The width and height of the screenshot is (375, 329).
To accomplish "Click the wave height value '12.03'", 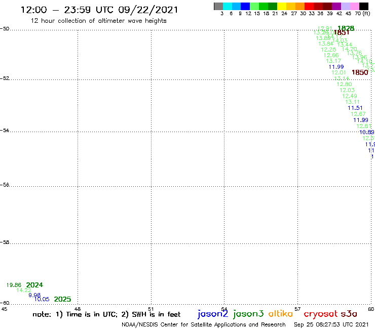I will 347,90.
